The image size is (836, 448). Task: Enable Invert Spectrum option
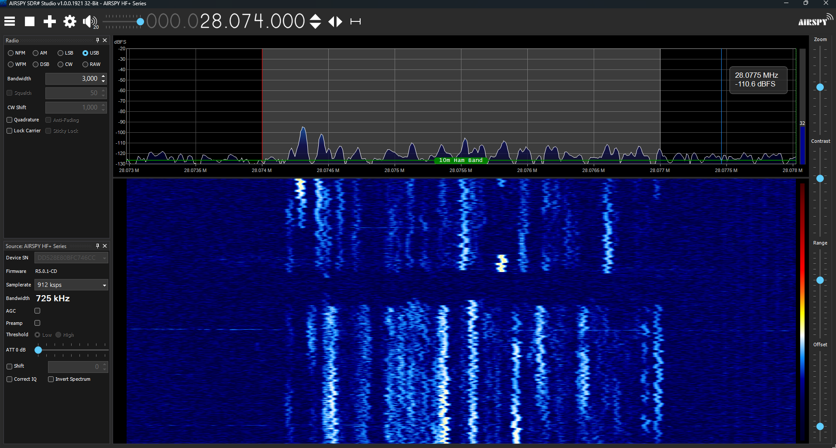coord(51,379)
